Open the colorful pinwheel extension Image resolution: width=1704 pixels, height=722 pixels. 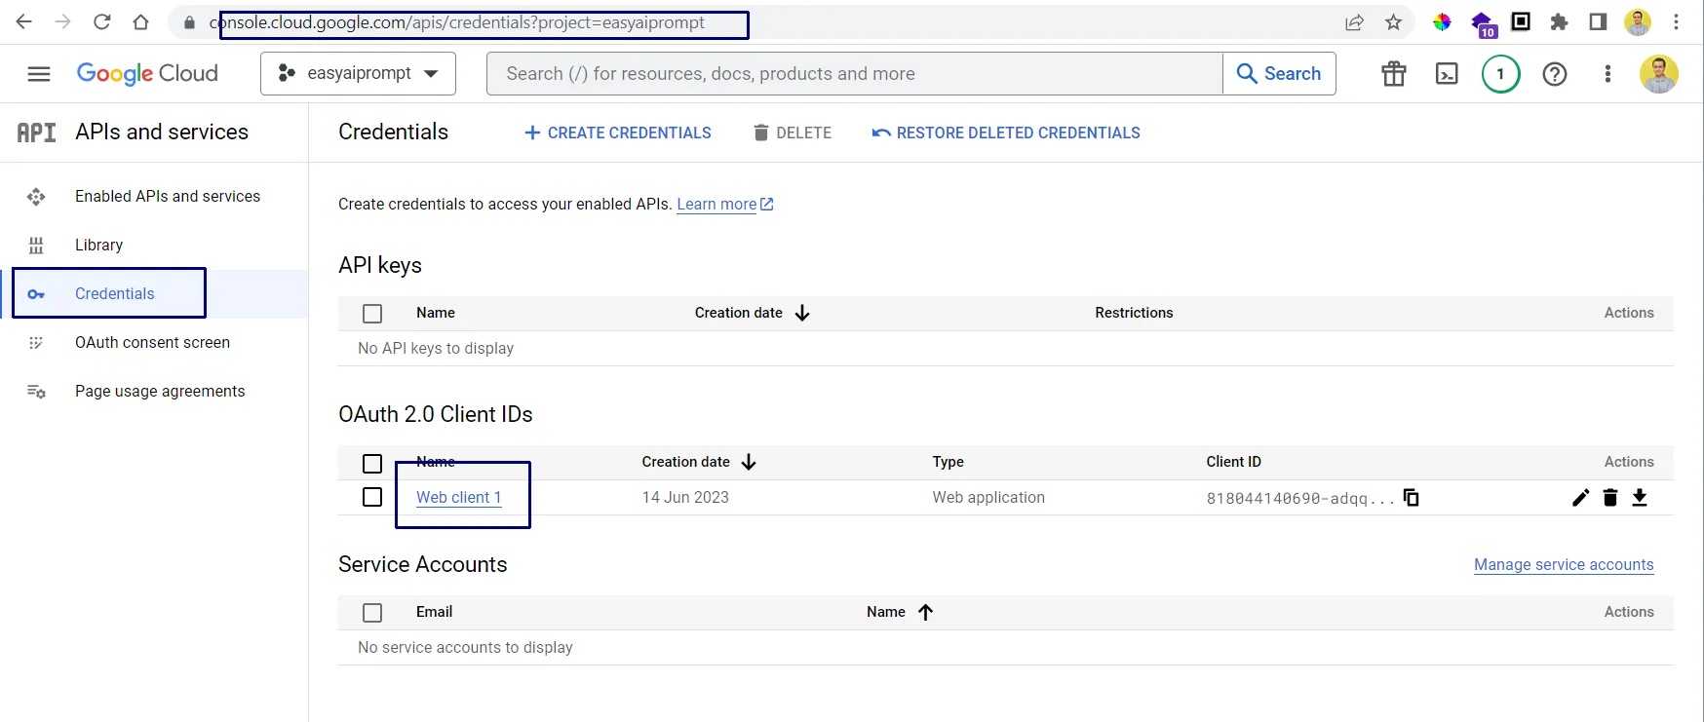[1442, 21]
